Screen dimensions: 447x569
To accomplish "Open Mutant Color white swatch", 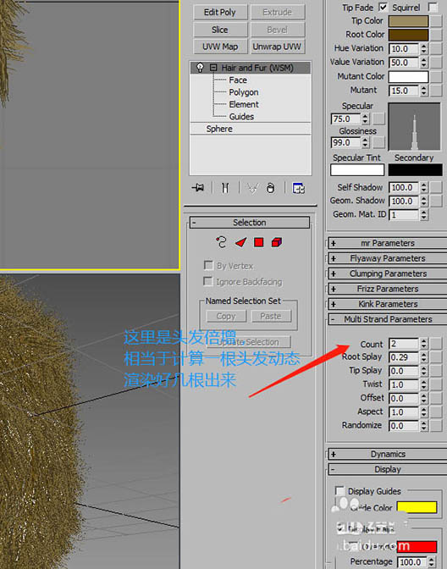I will pyautogui.click(x=408, y=76).
